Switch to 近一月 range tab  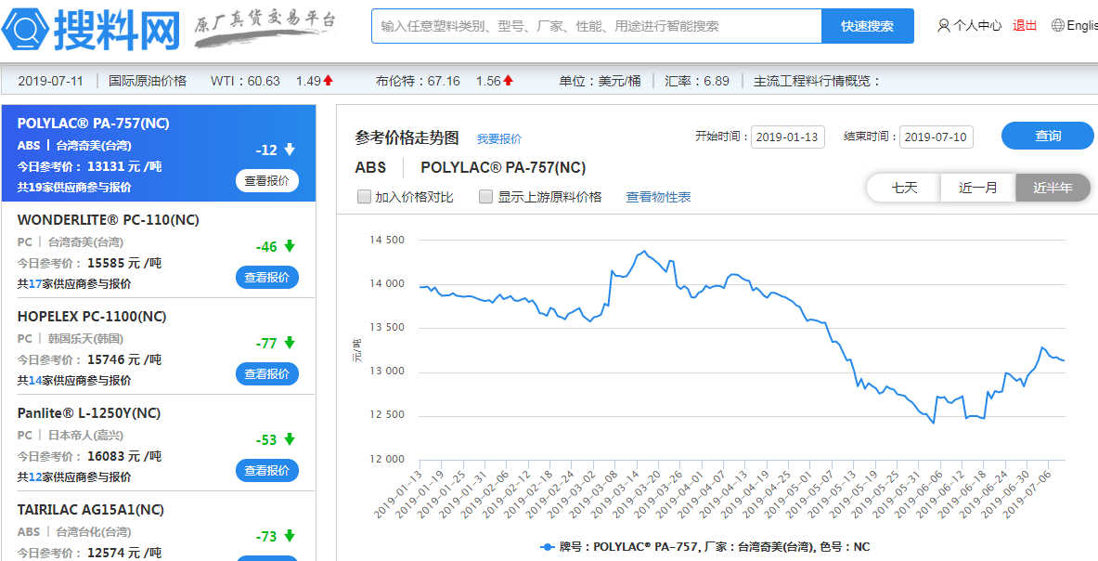tap(978, 188)
